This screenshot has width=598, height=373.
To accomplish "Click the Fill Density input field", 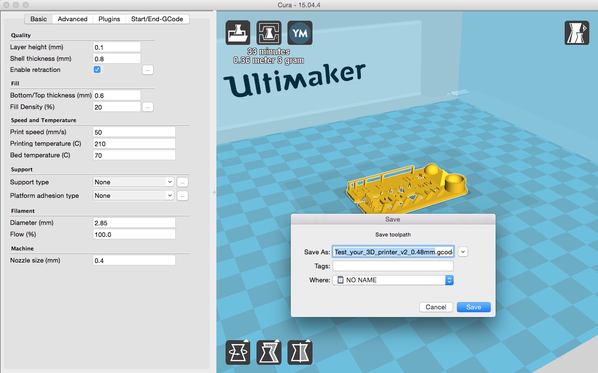I will 117,107.
